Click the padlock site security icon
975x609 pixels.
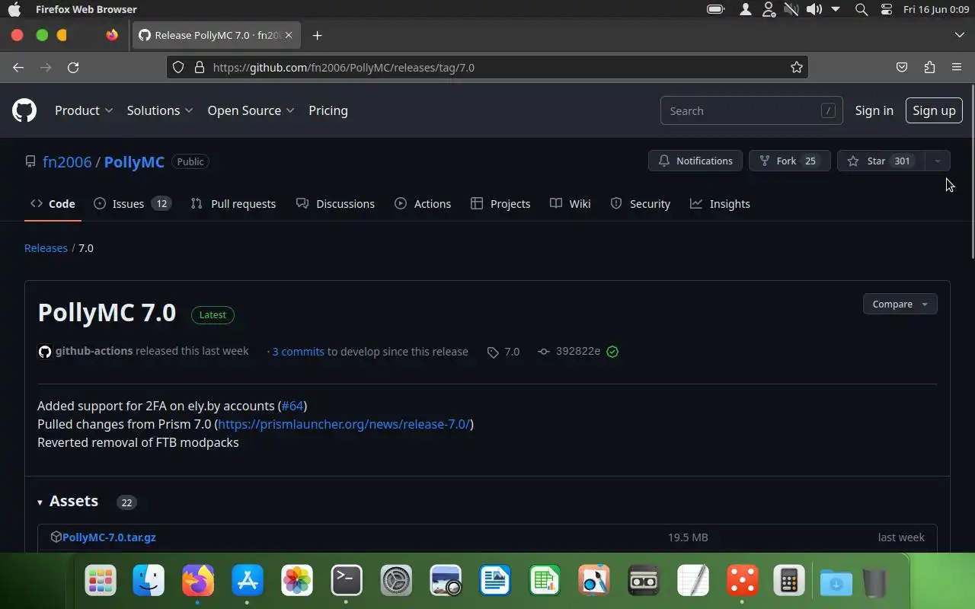[200, 67]
